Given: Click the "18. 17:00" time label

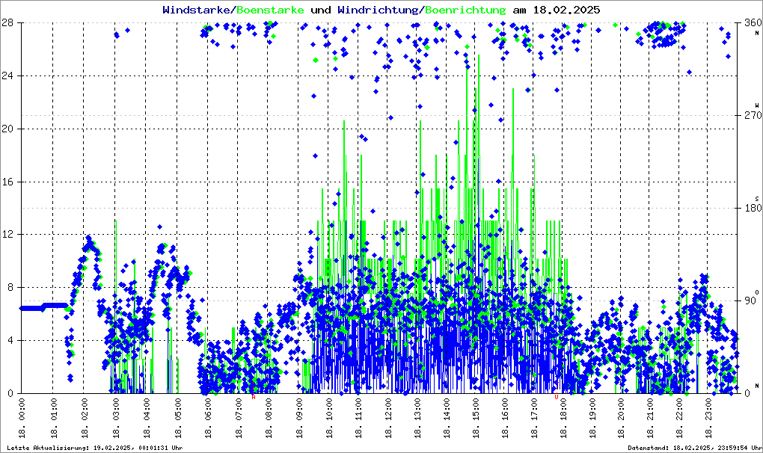Looking at the screenshot, I should 534,419.
